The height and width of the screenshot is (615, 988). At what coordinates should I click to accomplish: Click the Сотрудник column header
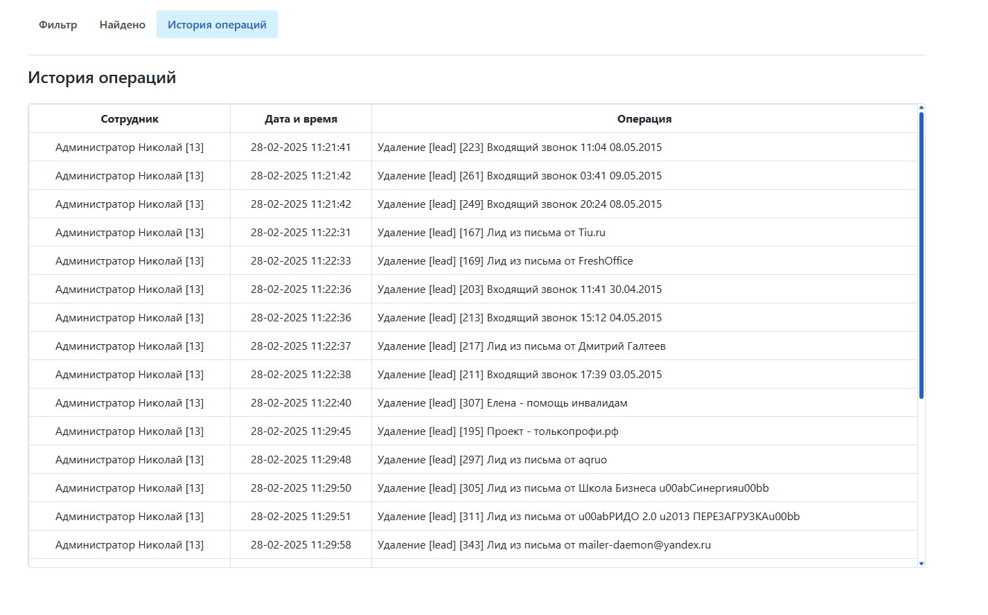click(x=130, y=119)
